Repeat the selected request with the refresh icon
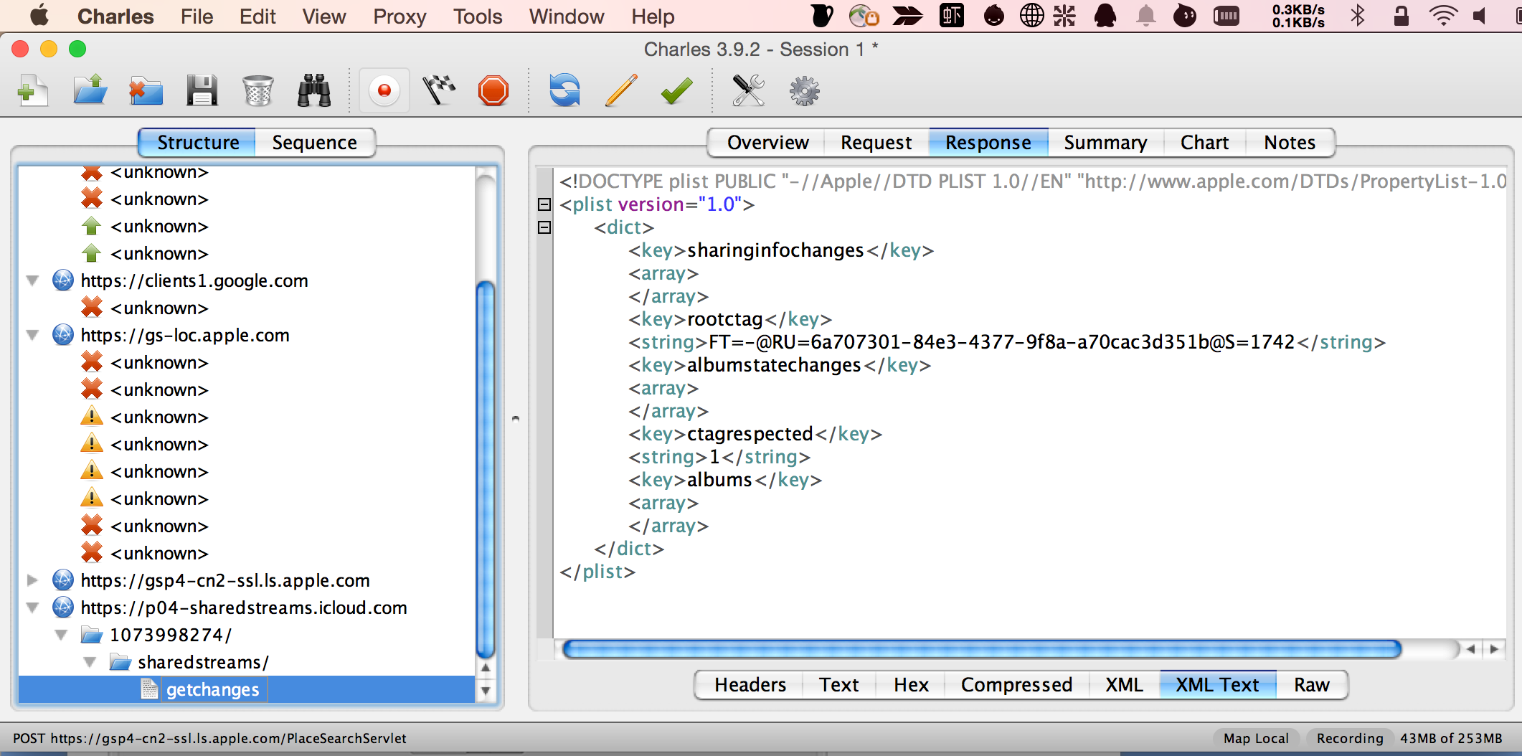 564,91
